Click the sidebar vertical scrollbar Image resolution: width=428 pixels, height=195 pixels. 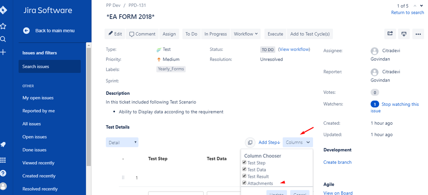(x=89, y=106)
